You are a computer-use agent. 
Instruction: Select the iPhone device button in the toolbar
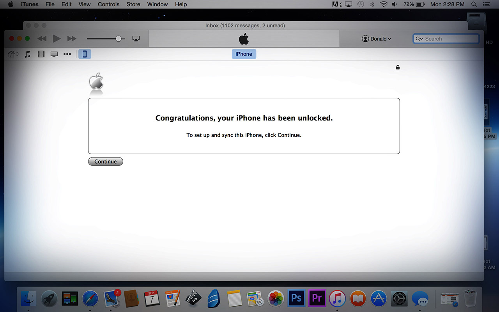coord(85,54)
